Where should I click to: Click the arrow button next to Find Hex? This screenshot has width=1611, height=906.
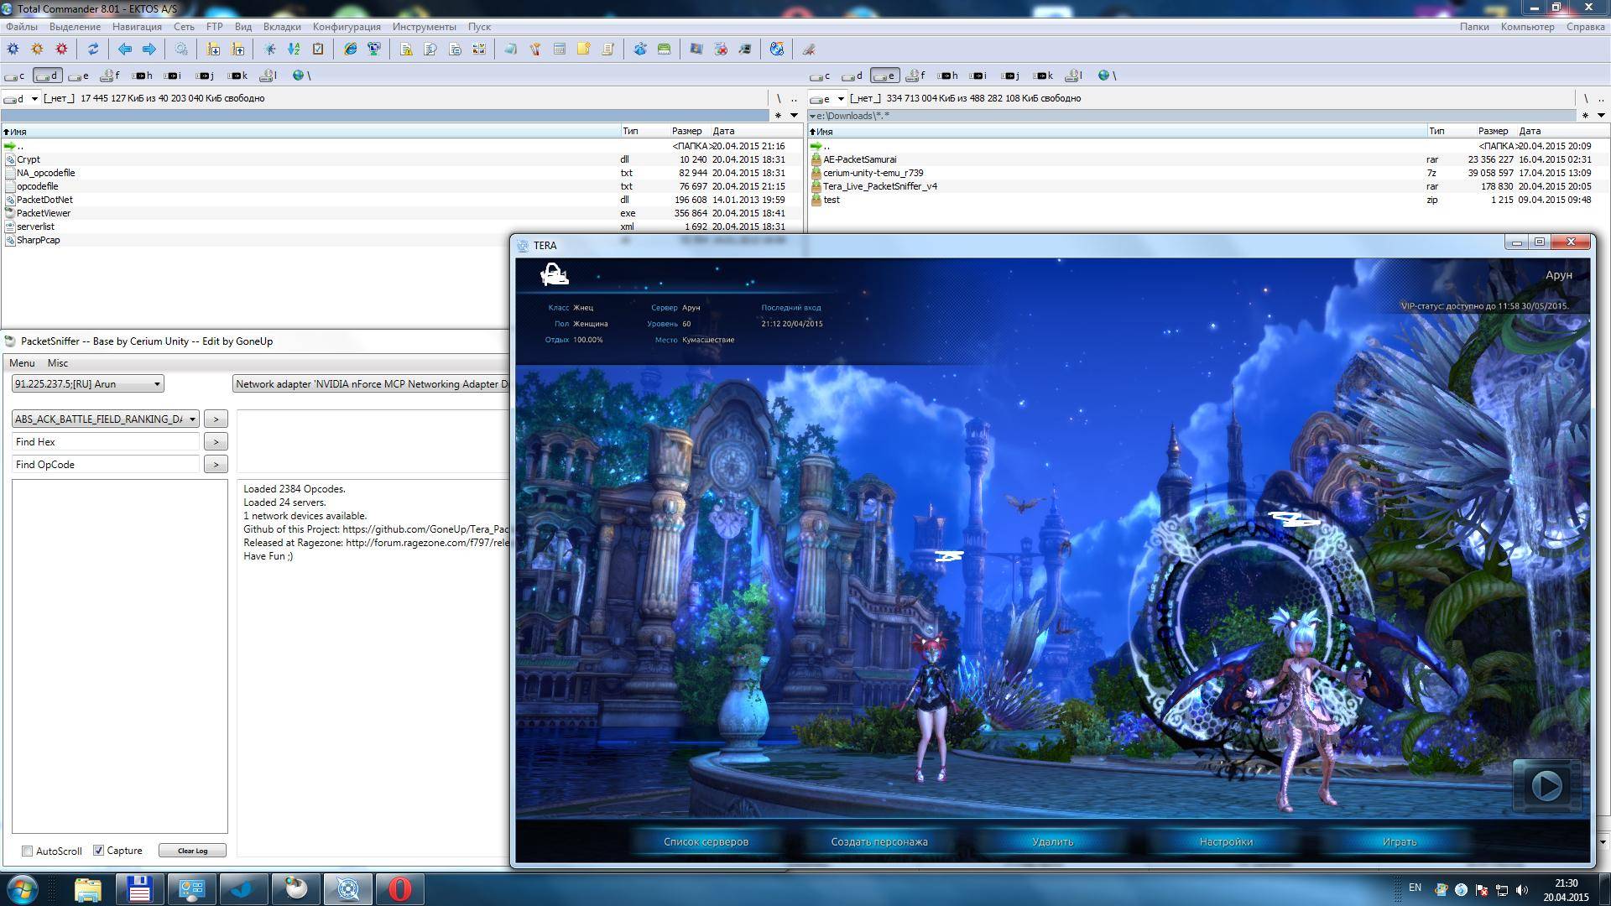click(x=216, y=441)
